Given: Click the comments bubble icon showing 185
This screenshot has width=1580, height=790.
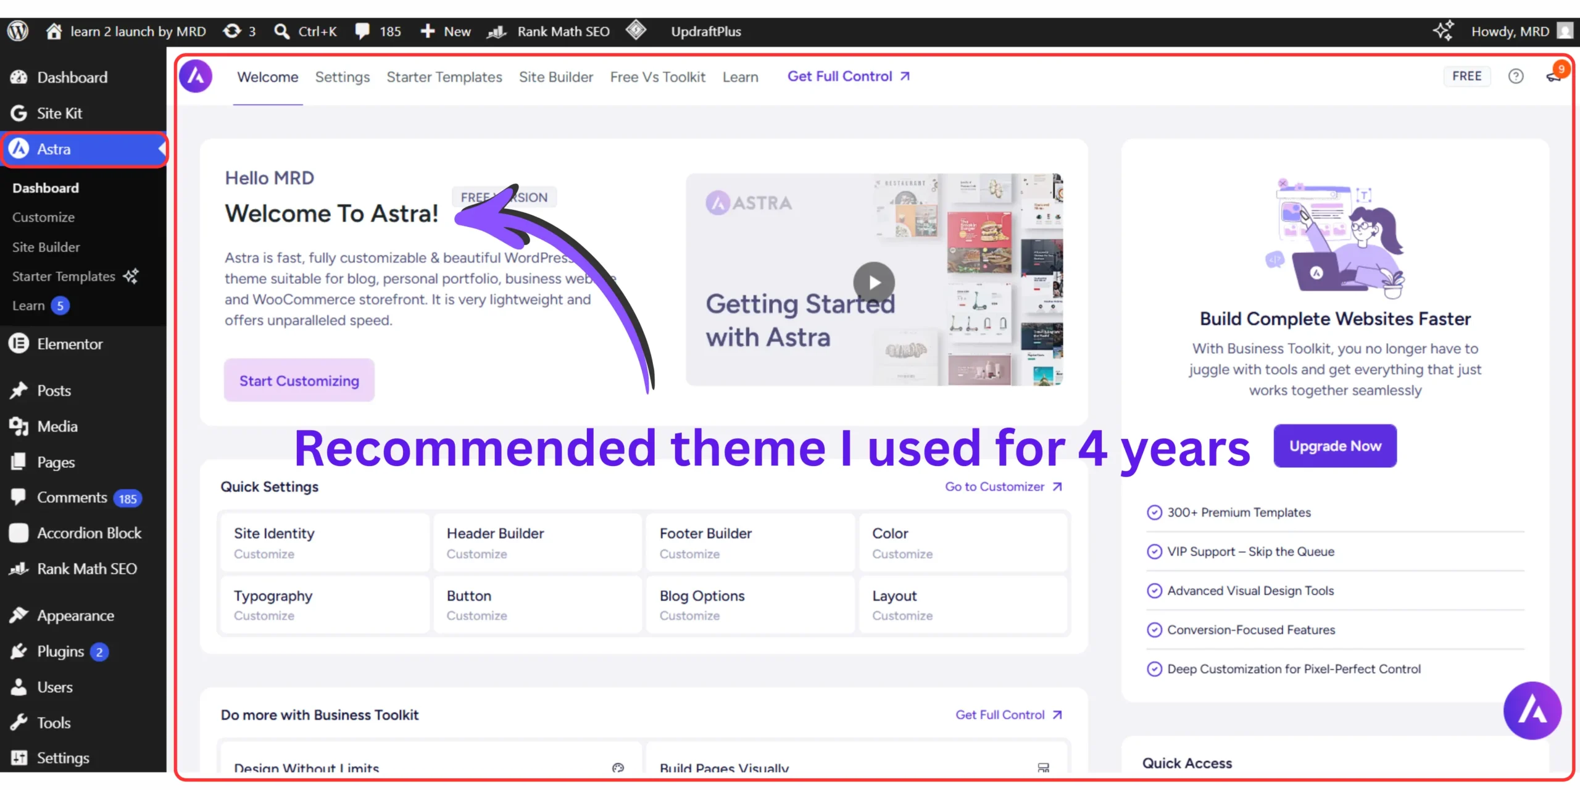Looking at the screenshot, I should click(x=363, y=31).
